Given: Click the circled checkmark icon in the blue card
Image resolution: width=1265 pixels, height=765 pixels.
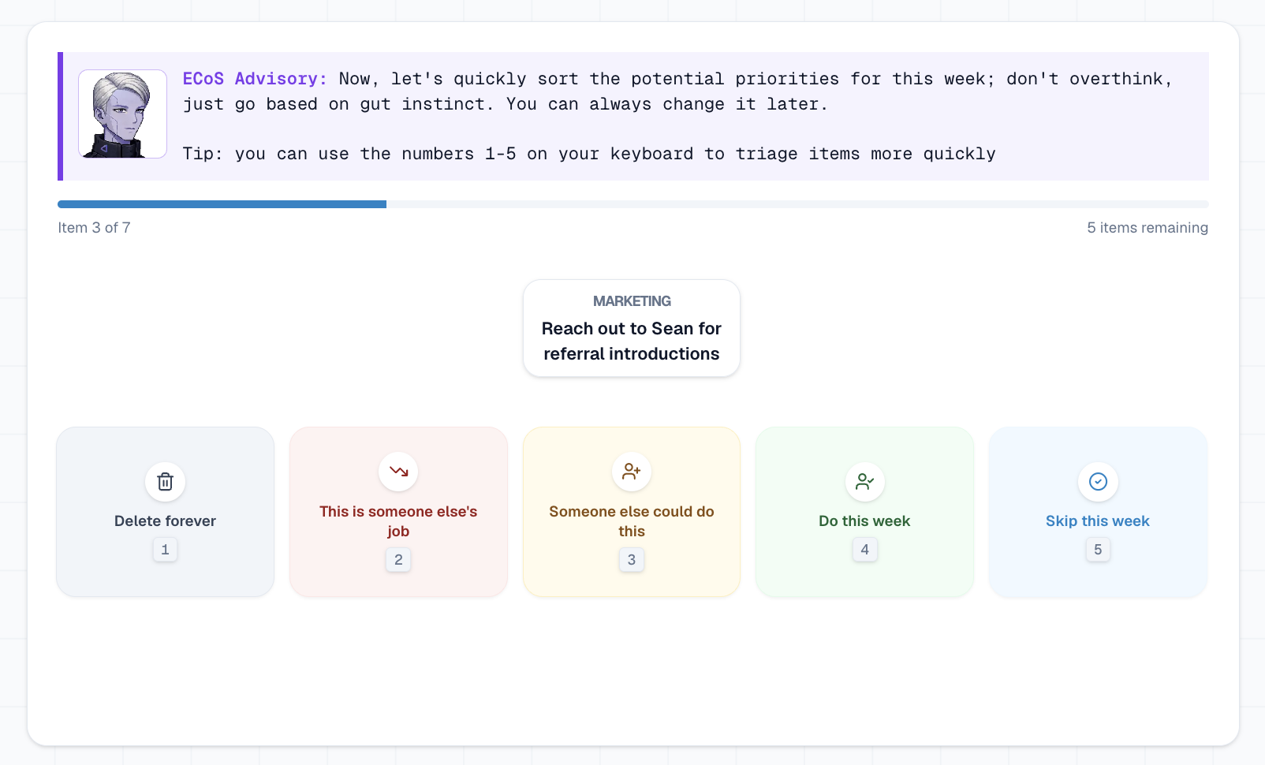Looking at the screenshot, I should (x=1098, y=481).
